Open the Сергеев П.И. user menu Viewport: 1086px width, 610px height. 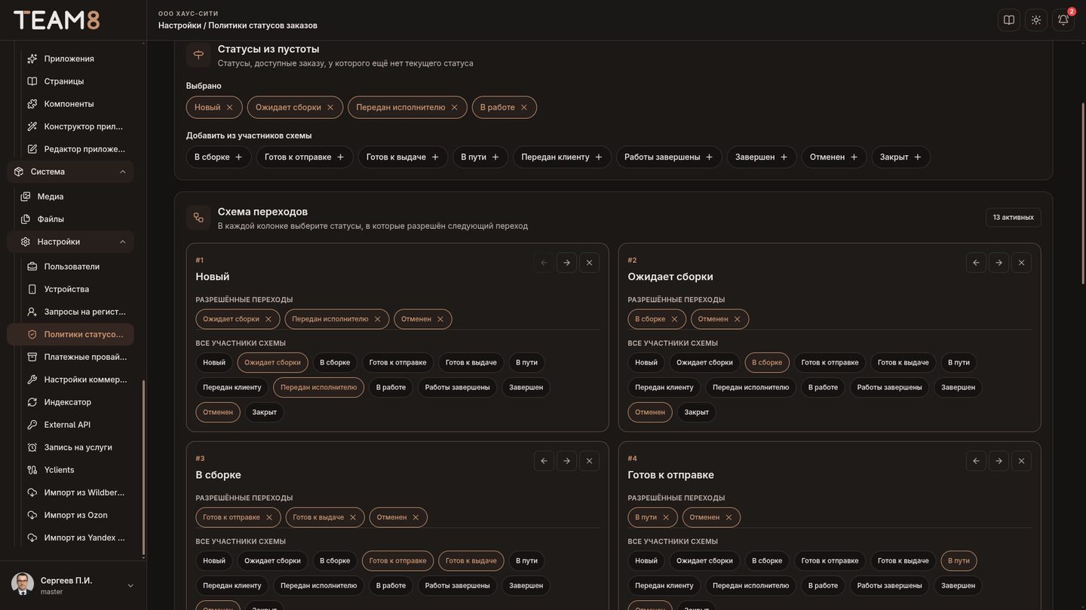click(x=73, y=585)
